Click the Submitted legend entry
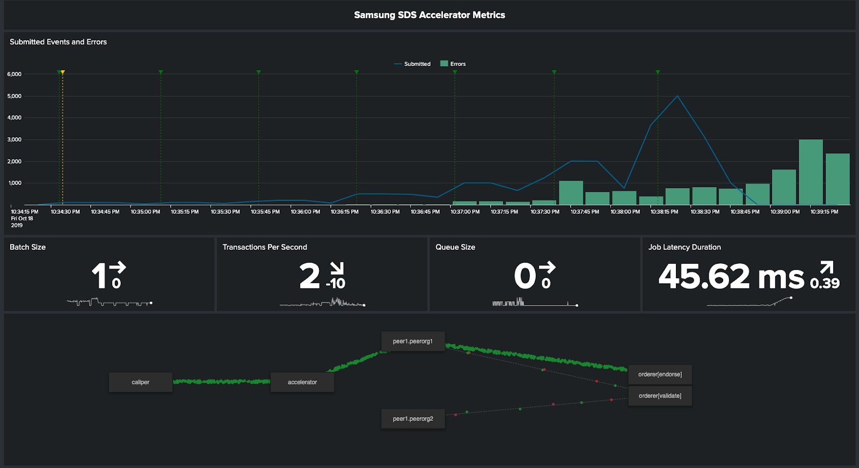 (x=412, y=64)
